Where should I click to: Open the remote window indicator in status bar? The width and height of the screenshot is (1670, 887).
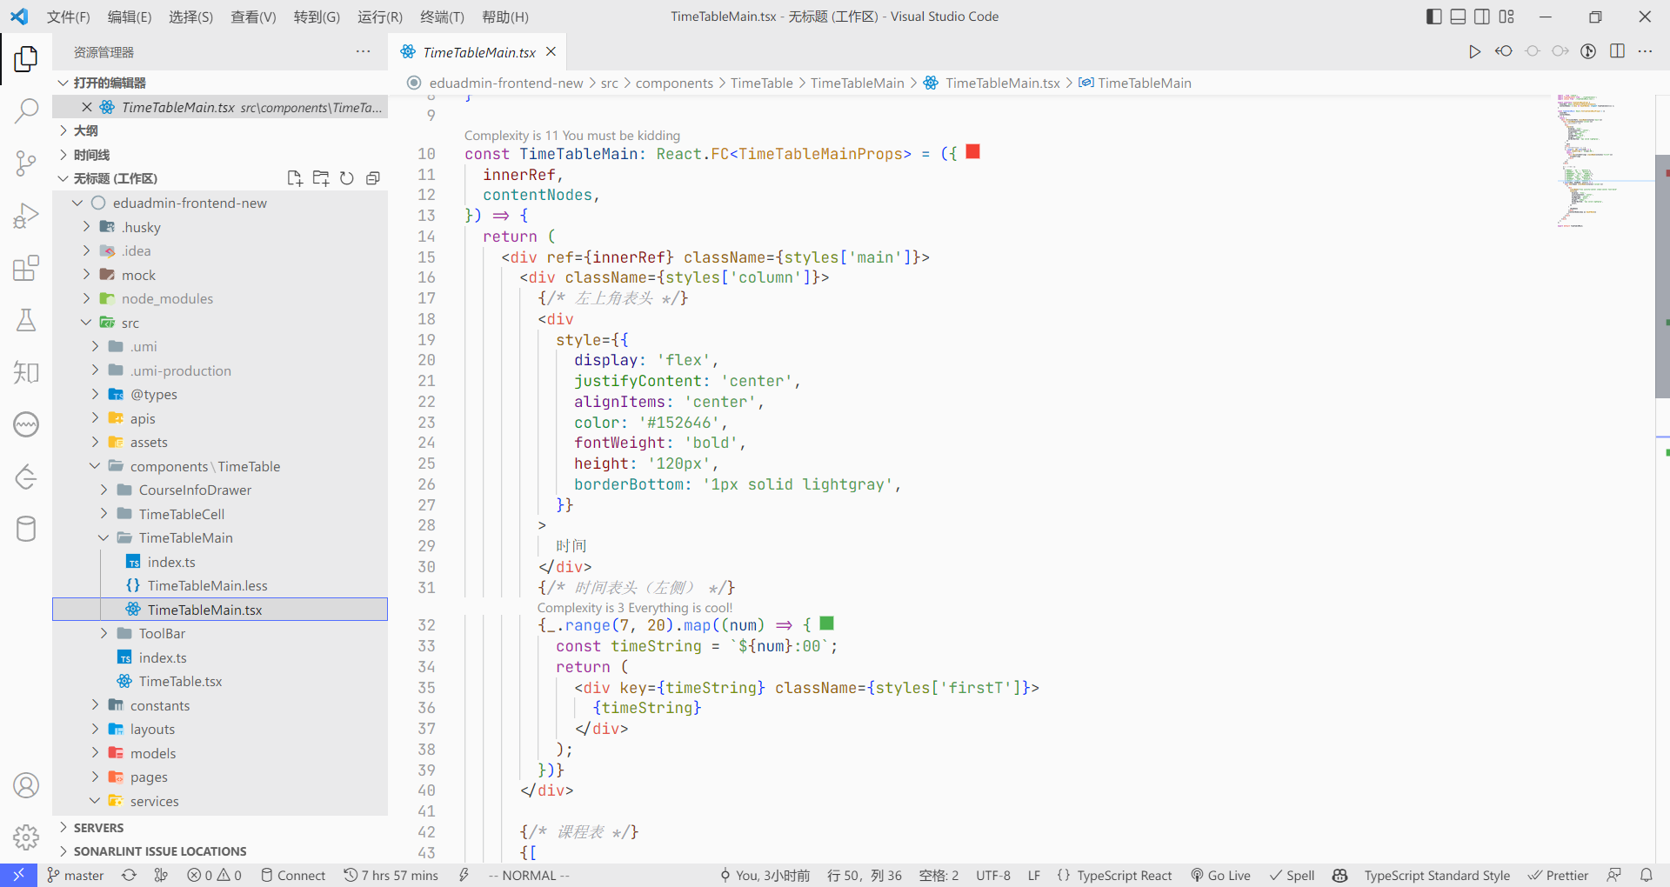(18, 875)
